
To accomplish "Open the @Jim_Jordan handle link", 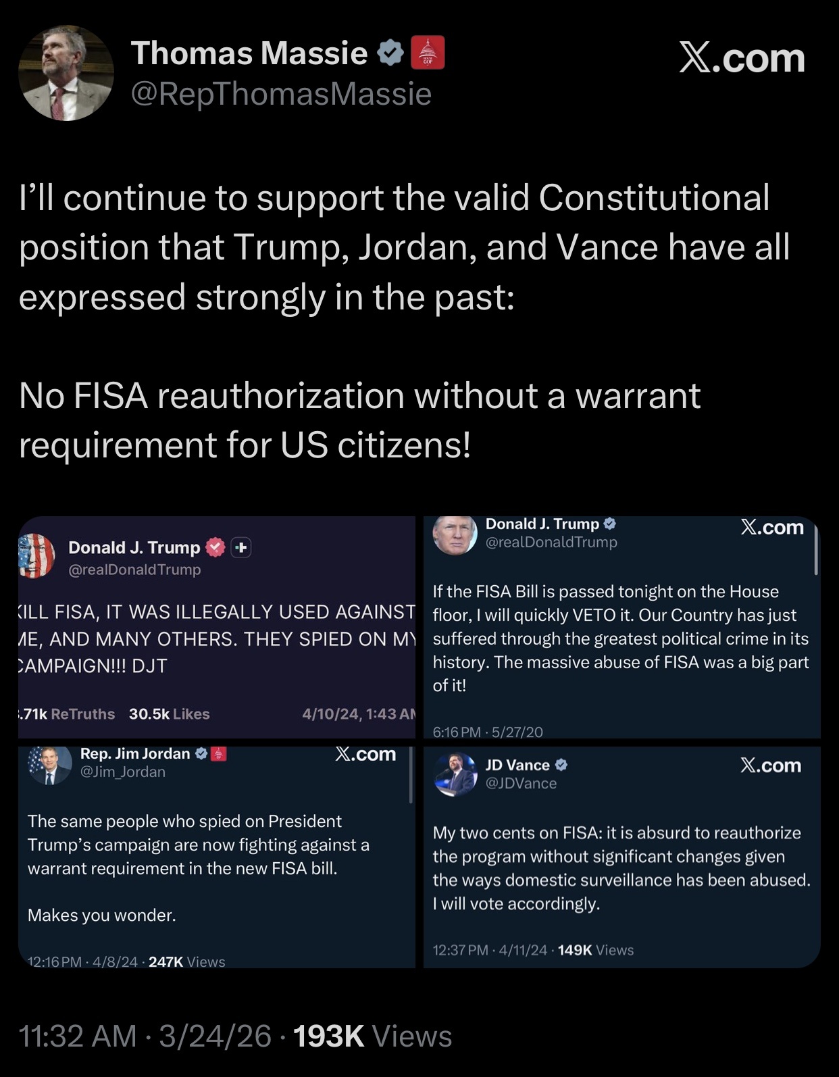I will [x=122, y=772].
